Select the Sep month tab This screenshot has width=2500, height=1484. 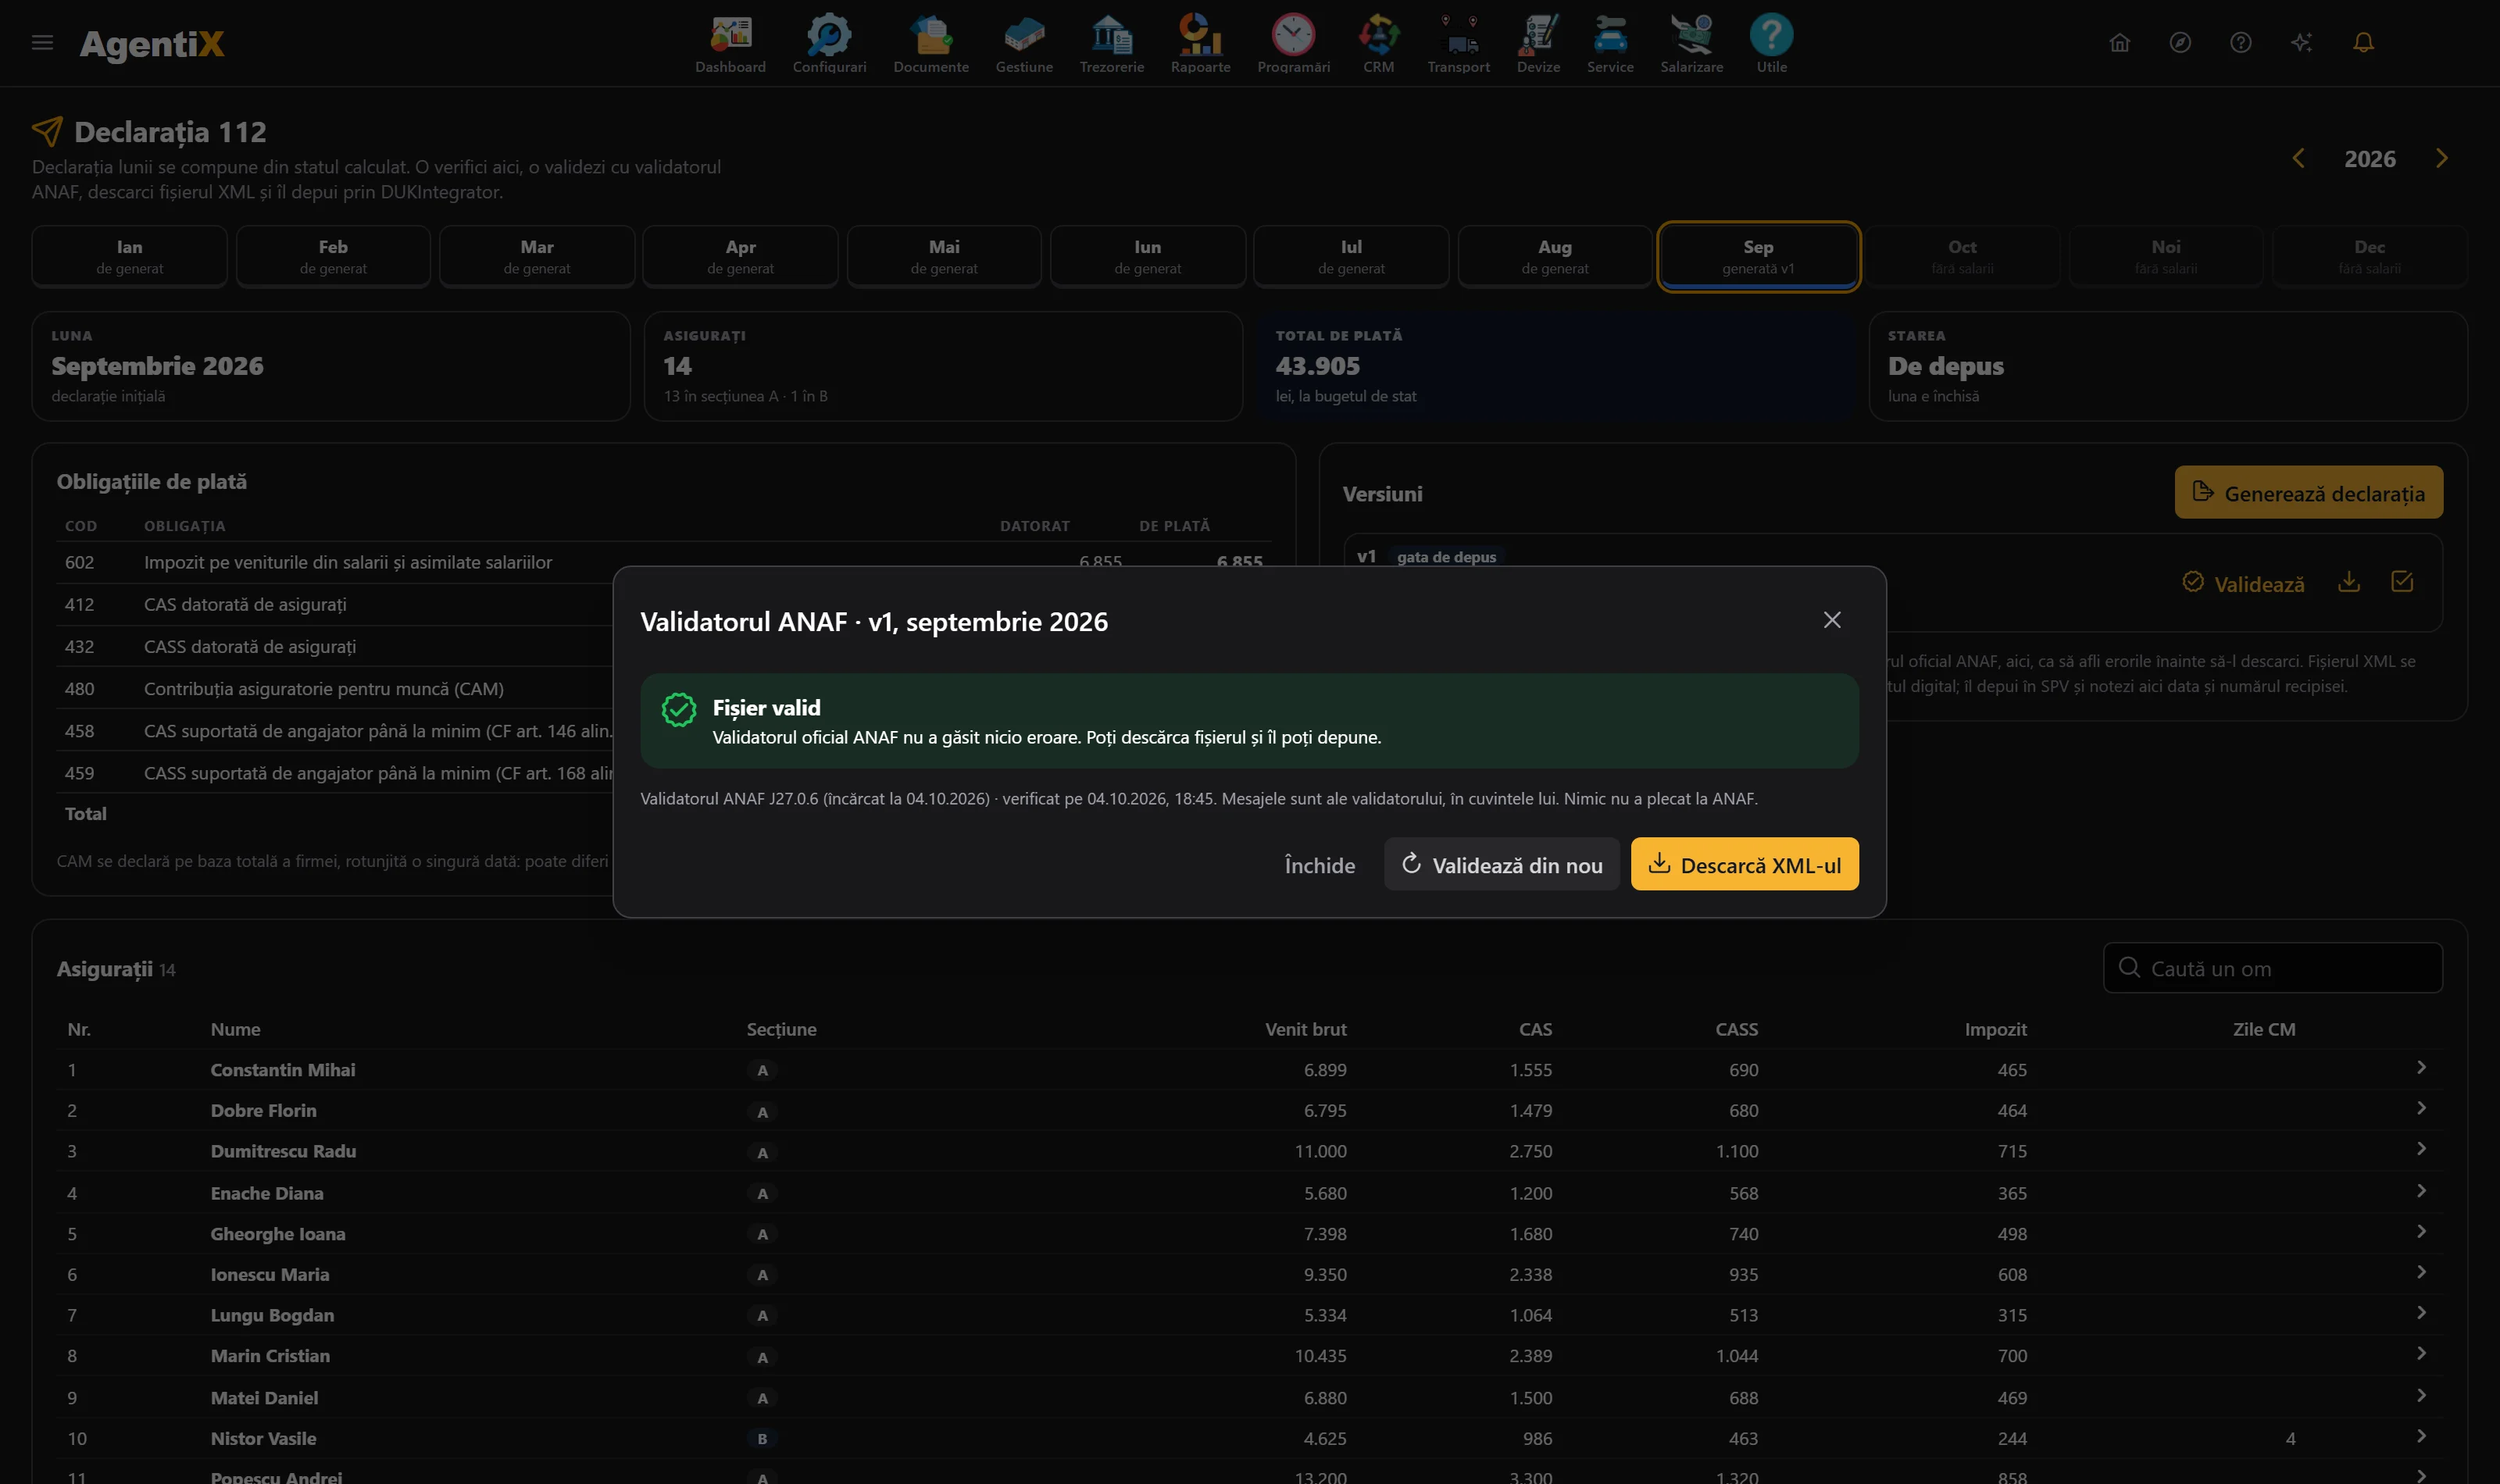[x=1758, y=257]
